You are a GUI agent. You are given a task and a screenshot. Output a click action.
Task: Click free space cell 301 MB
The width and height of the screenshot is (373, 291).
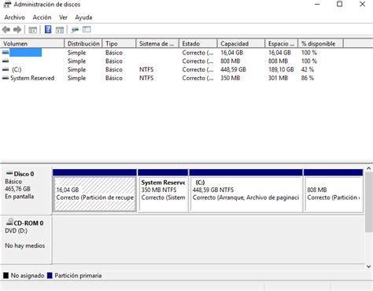tap(278, 78)
